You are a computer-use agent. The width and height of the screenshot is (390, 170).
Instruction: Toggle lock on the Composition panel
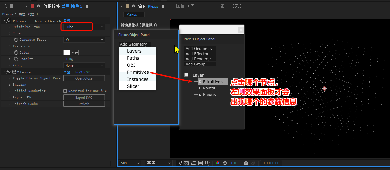click(134, 6)
